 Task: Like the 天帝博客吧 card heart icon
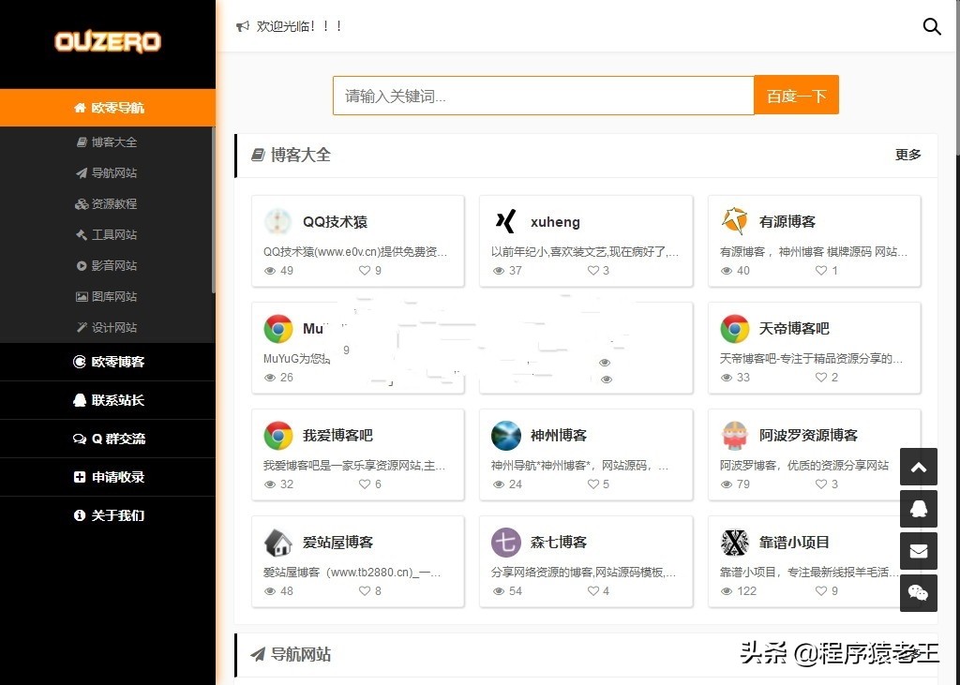[821, 378]
